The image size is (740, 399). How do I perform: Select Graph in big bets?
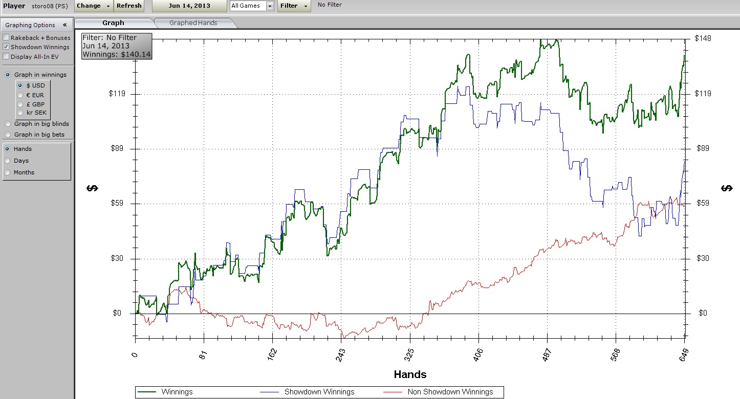(x=8, y=135)
